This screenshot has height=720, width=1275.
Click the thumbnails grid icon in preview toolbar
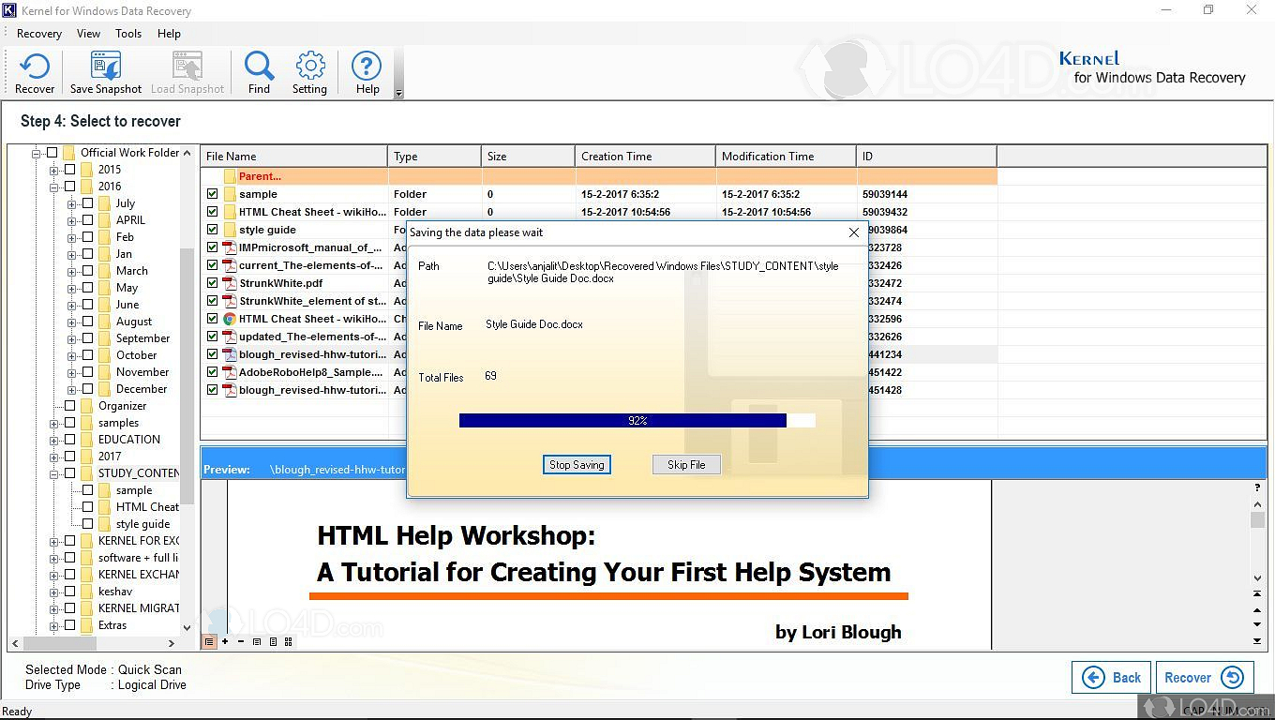click(289, 642)
